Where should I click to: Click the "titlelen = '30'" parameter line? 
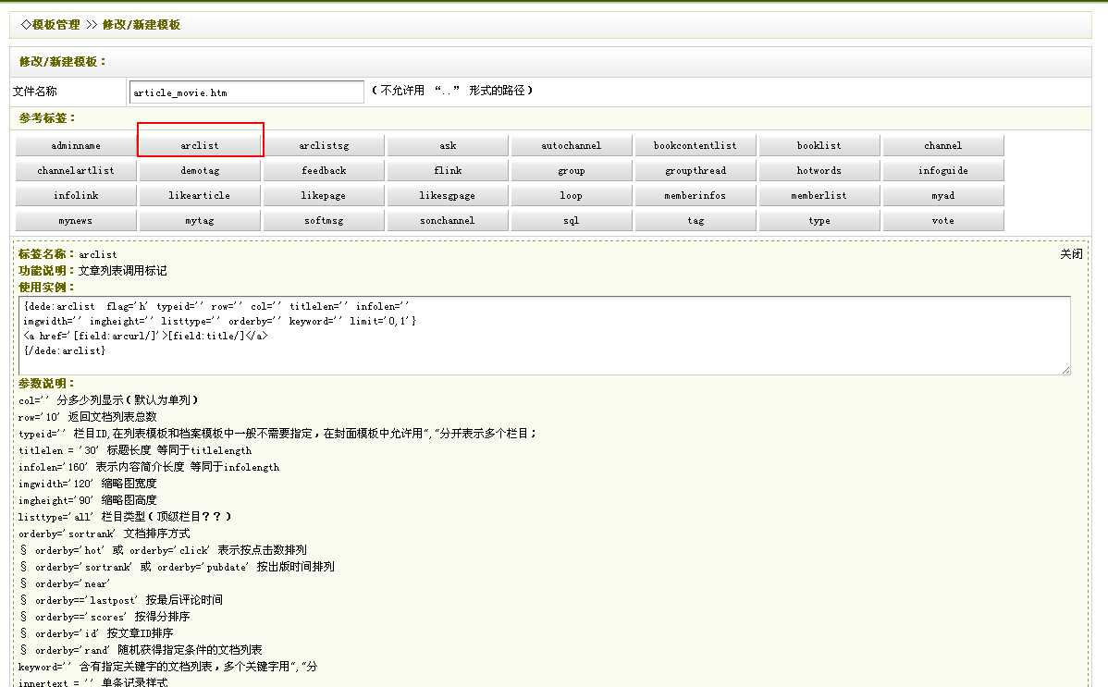[135, 450]
